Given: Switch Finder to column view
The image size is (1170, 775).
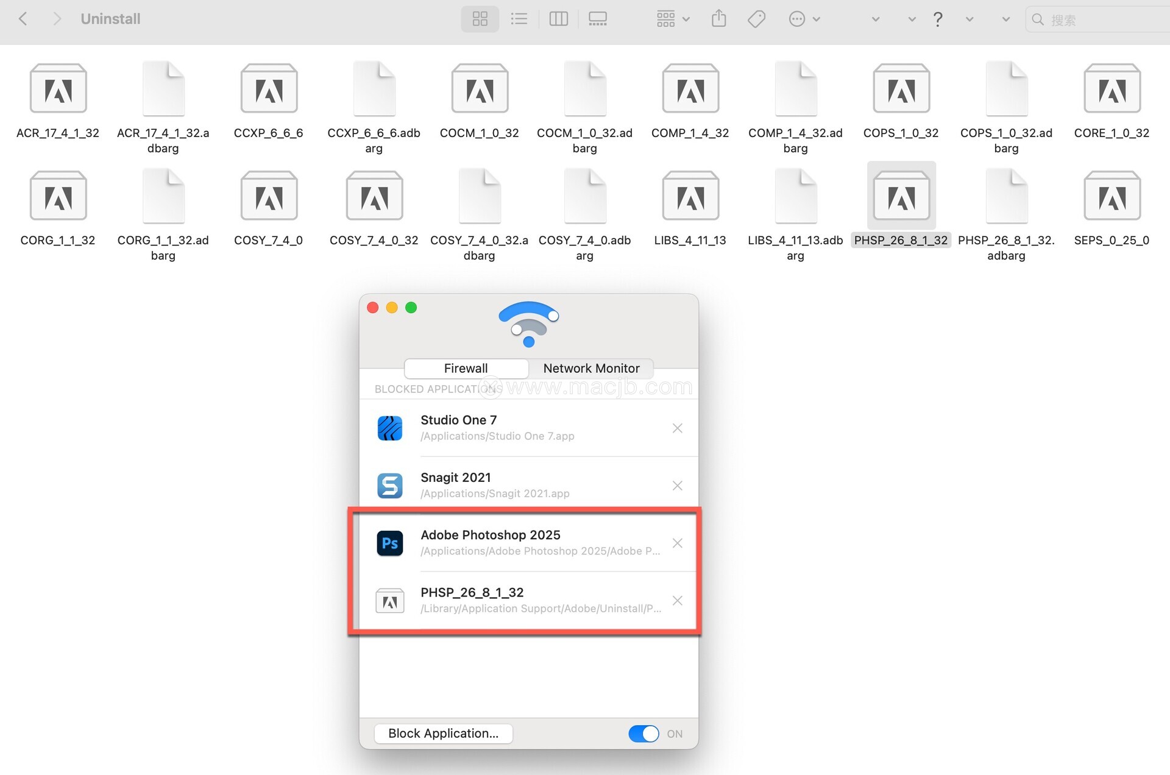Looking at the screenshot, I should [x=559, y=19].
